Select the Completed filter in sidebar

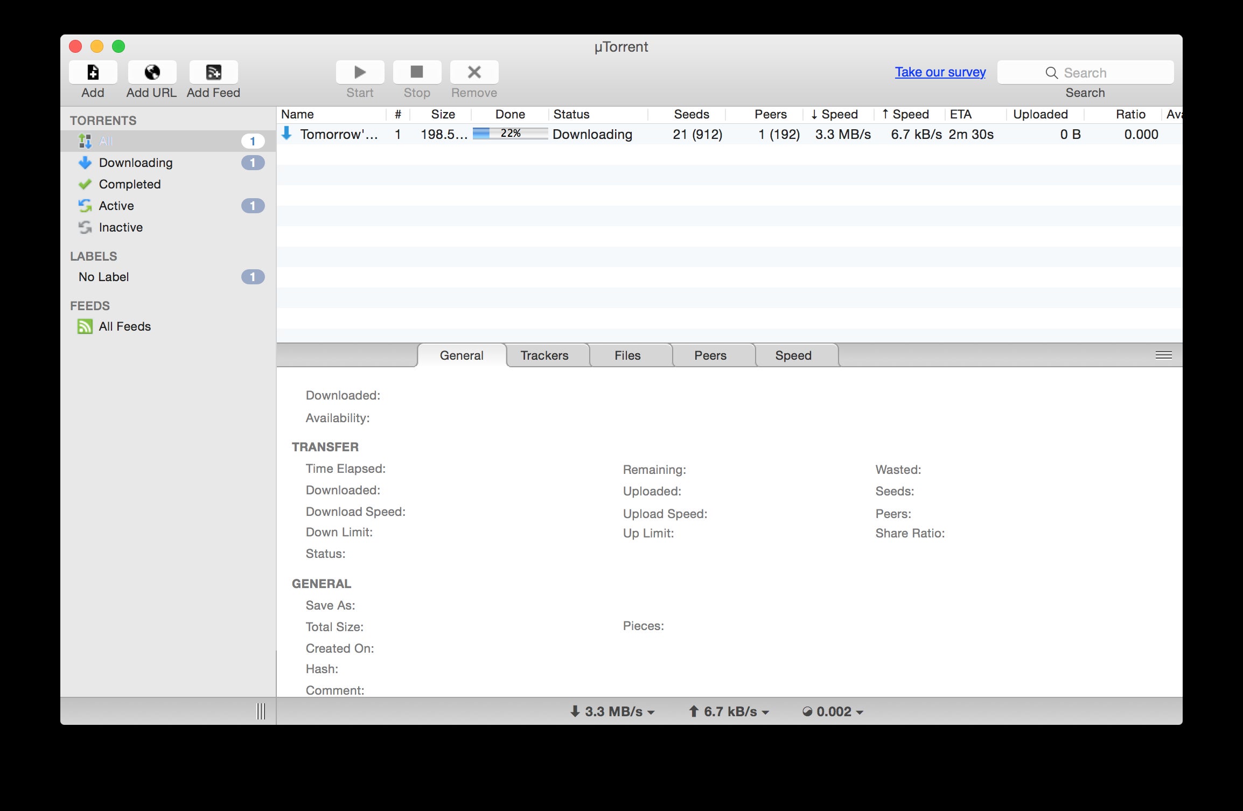130,184
